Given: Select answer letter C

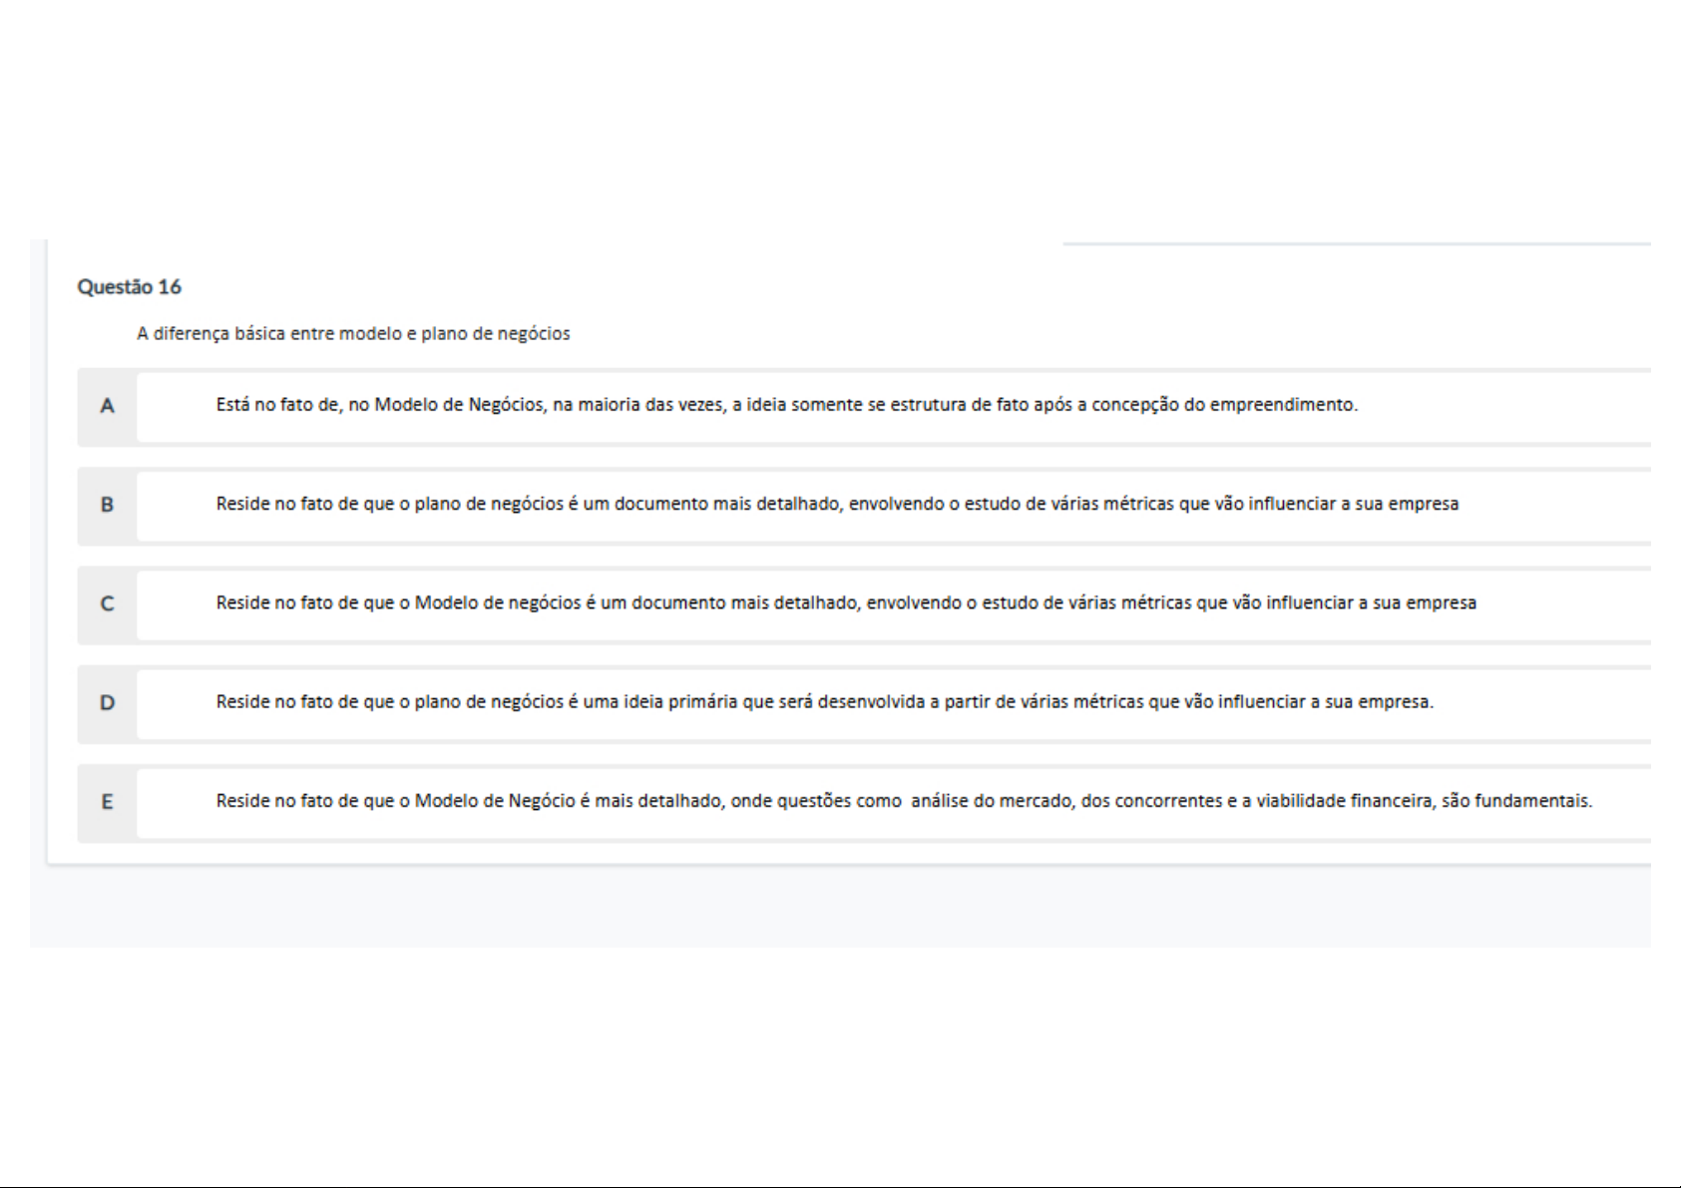Looking at the screenshot, I should point(107,603).
